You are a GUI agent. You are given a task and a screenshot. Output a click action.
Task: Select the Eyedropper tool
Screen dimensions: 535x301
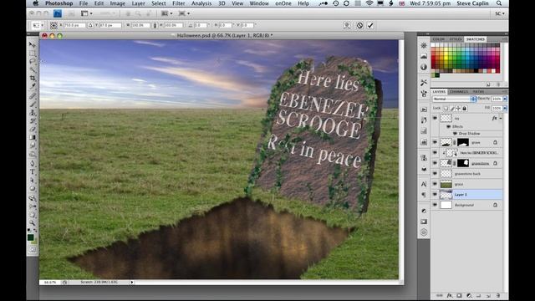tap(33, 87)
